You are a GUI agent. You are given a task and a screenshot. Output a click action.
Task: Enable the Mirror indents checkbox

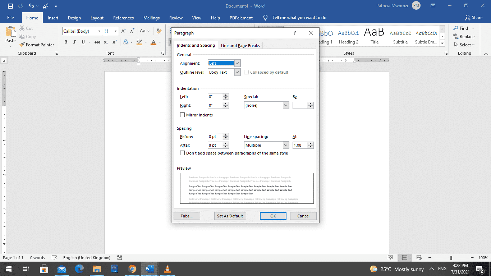pos(183,115)
